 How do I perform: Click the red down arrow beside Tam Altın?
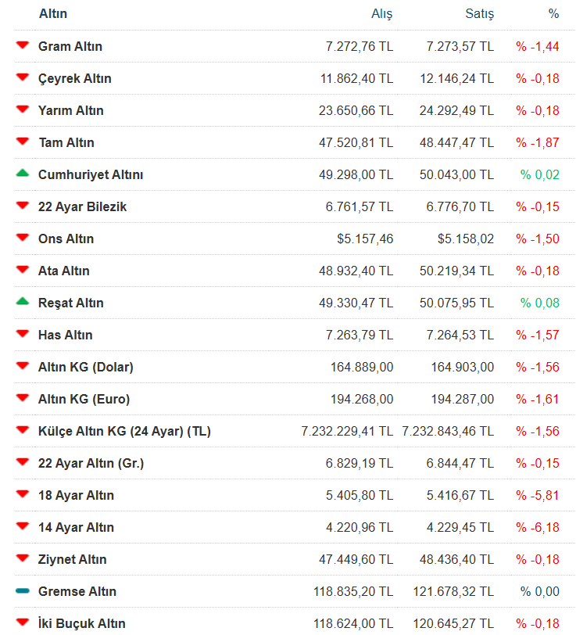click(22, 142)
